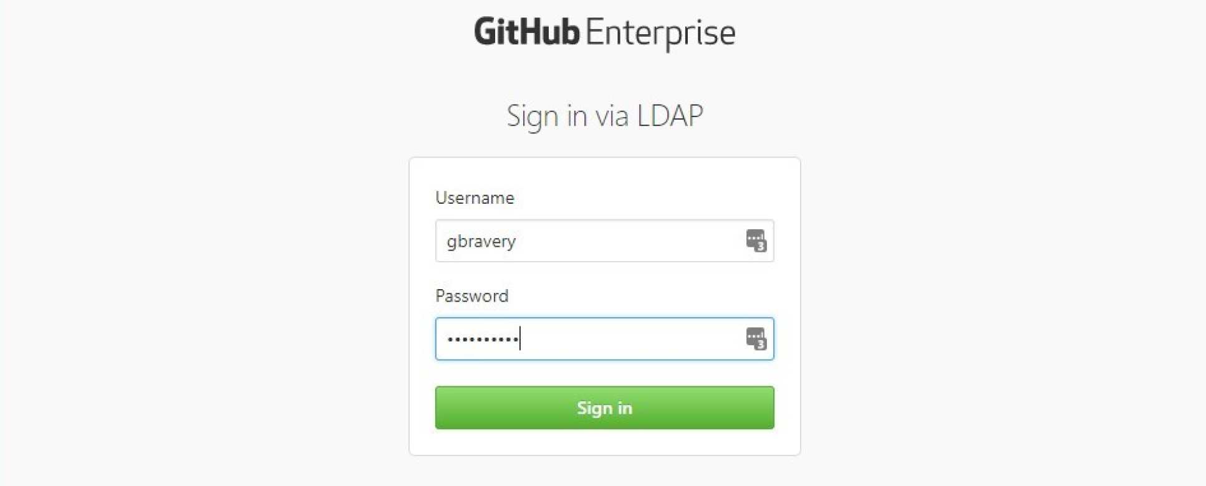Click empty space after the password cursor
1206x486 pixels.
point(630,339)
